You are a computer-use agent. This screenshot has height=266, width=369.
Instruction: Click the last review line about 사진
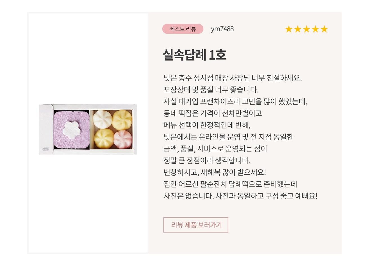240,196
